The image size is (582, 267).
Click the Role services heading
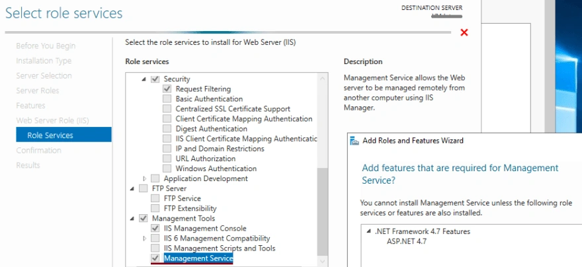(x=147, y=61)
